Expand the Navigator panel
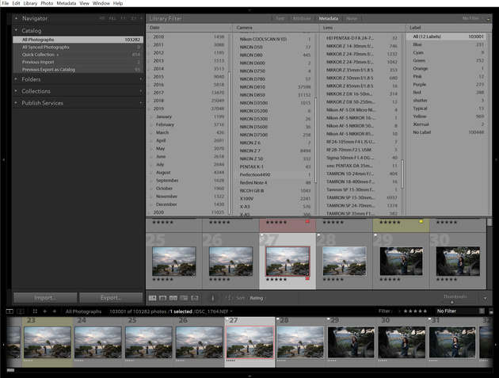499x378 pixels. (16, 18)
